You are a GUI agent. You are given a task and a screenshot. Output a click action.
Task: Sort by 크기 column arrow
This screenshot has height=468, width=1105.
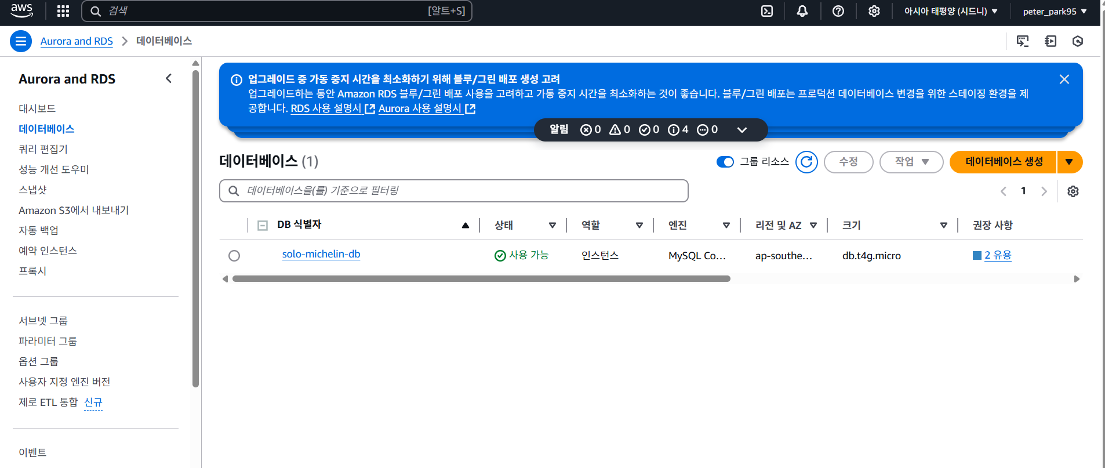click(x=944, y=226)
